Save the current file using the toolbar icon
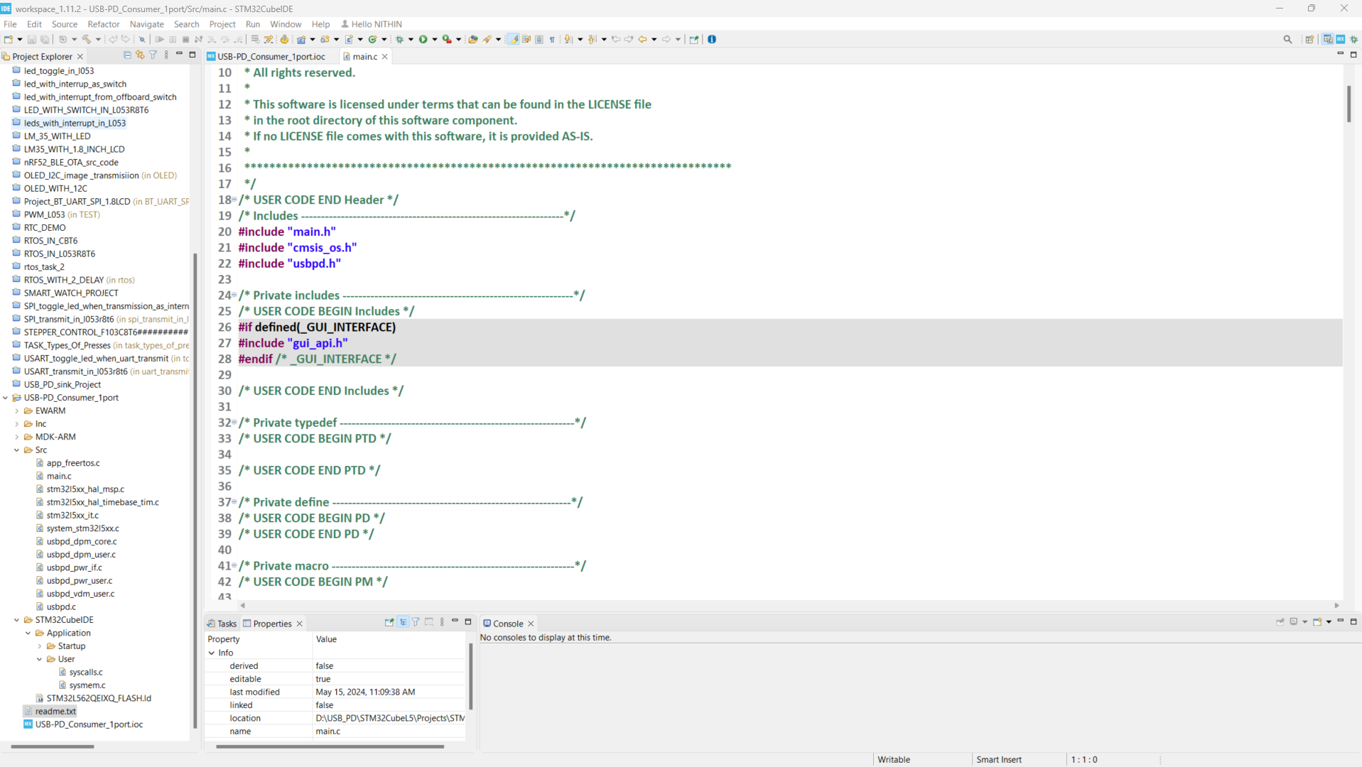 click(32, 39)
